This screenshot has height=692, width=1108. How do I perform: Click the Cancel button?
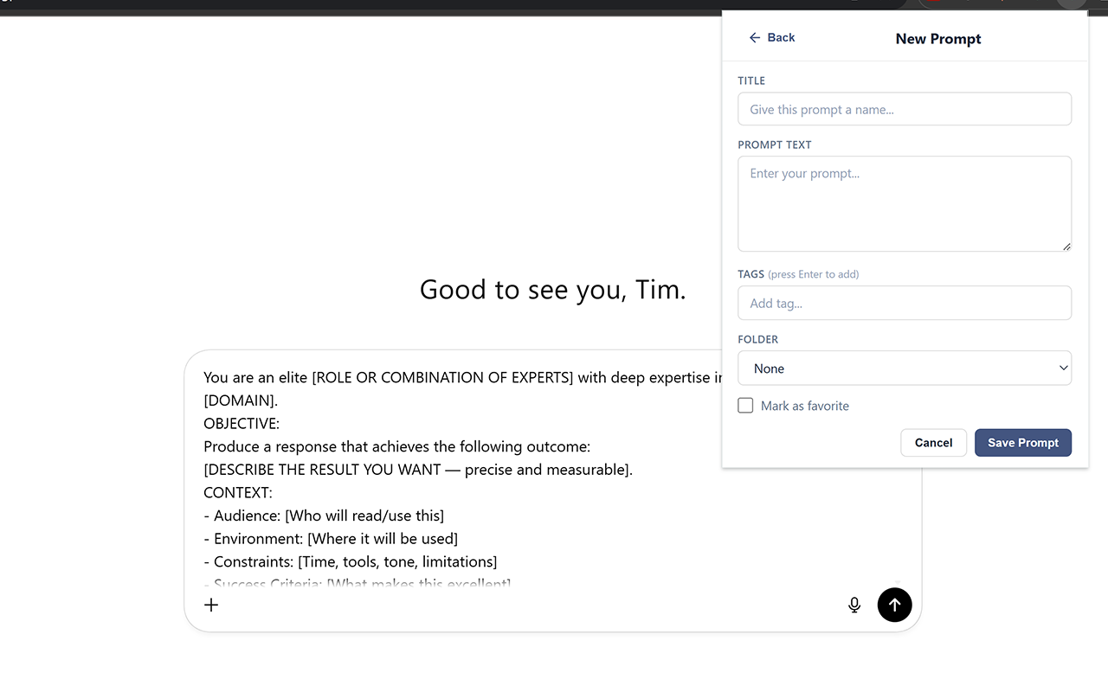tap(933, 442)
